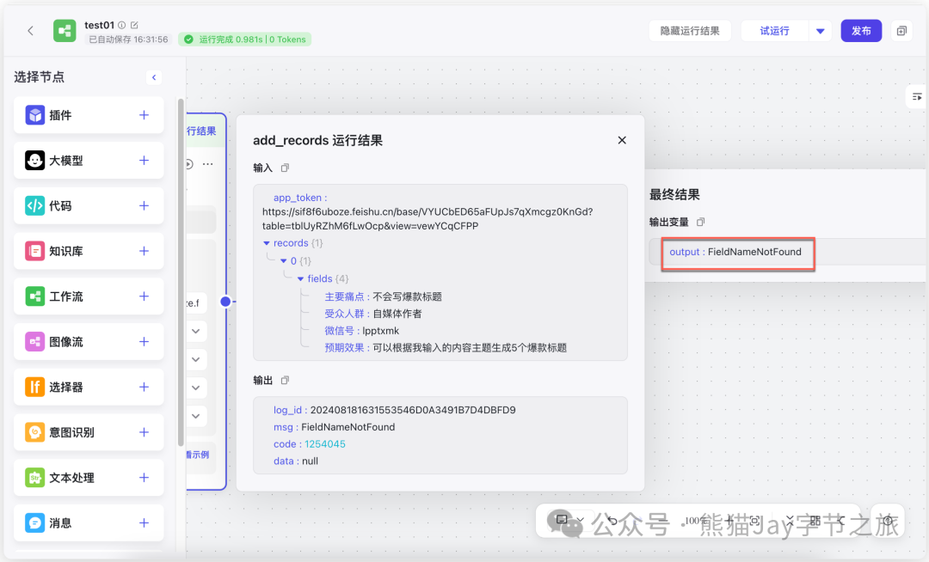Open the dropdown arrow beside 试运行
The width and height of the screenshot is (929, 562).
(820, 31)
